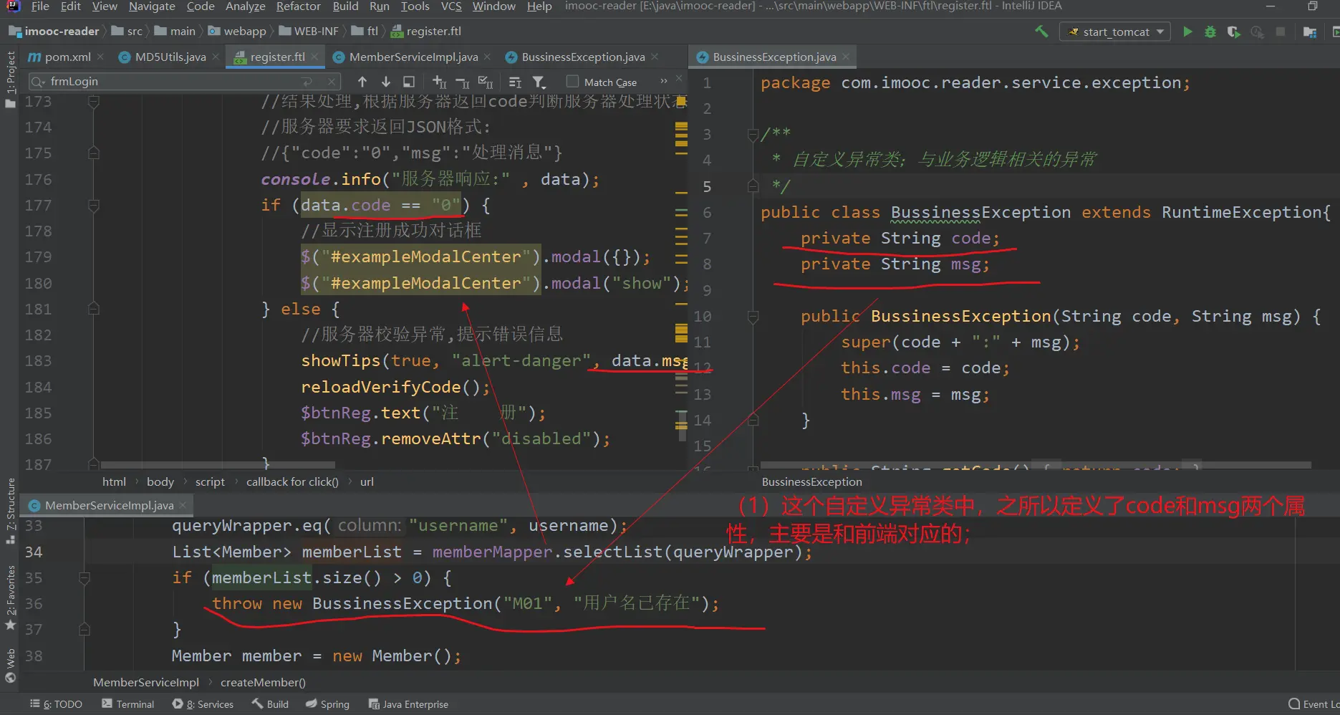Click the search filter funnel icon
Screen dimensions: 1340x715
(x=539, y=82)
